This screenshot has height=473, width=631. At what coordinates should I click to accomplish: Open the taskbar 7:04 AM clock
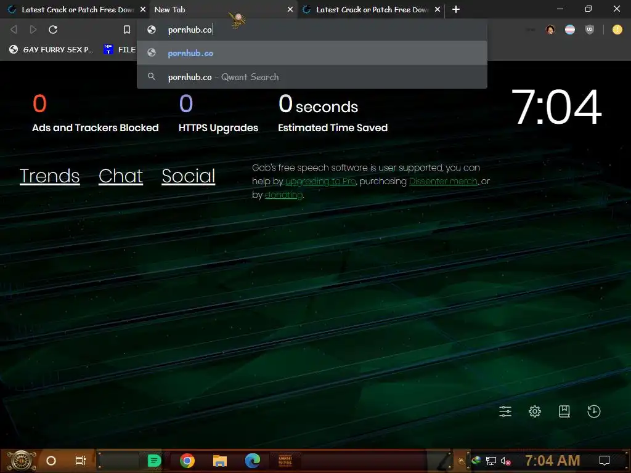(553, 460)
